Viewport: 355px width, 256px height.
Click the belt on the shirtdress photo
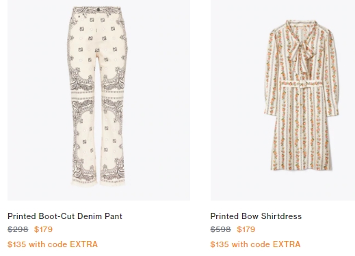[x=301, y=84]
